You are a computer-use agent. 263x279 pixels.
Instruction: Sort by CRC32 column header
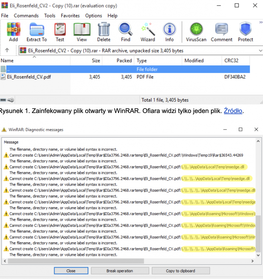pyautogui.click(x=236, y=61)
